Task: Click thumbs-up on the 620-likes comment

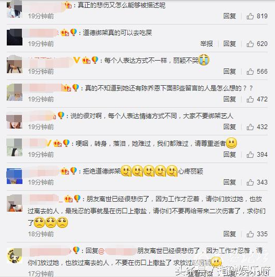Action: [x=250, y=44]
